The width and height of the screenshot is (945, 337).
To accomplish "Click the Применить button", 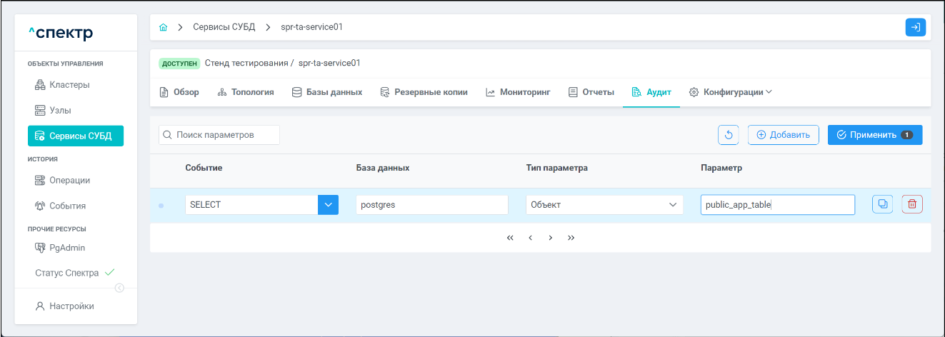I will (x=874, y=135).
